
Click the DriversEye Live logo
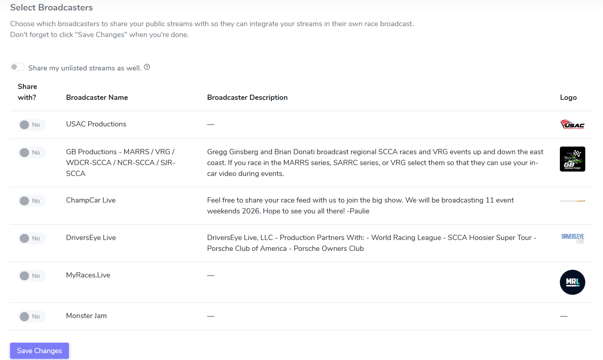572,238
